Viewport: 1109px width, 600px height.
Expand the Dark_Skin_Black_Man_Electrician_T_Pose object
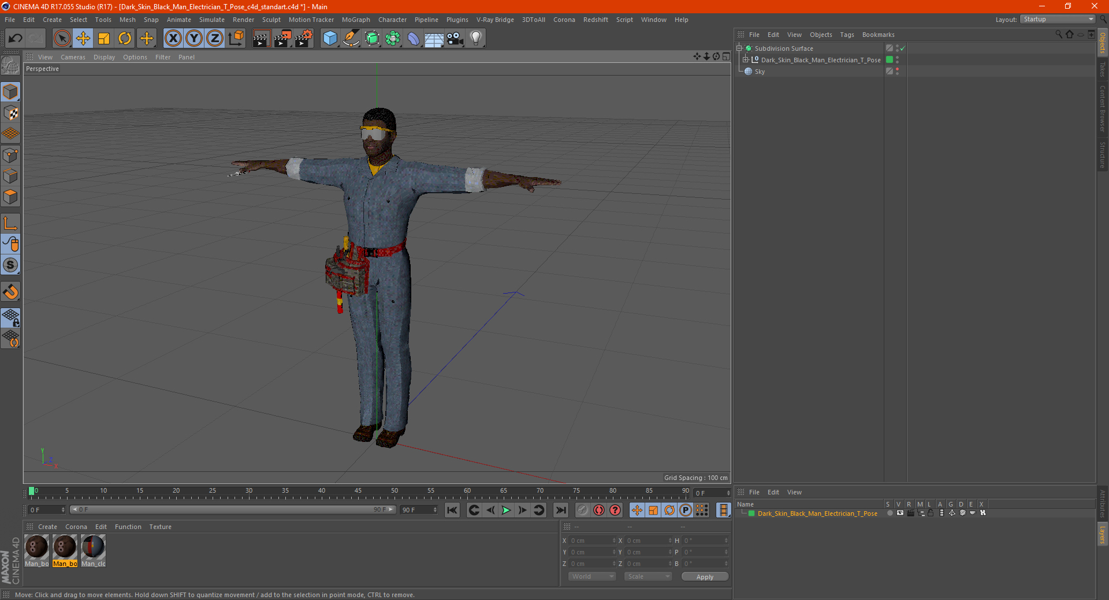pos(746,60)
